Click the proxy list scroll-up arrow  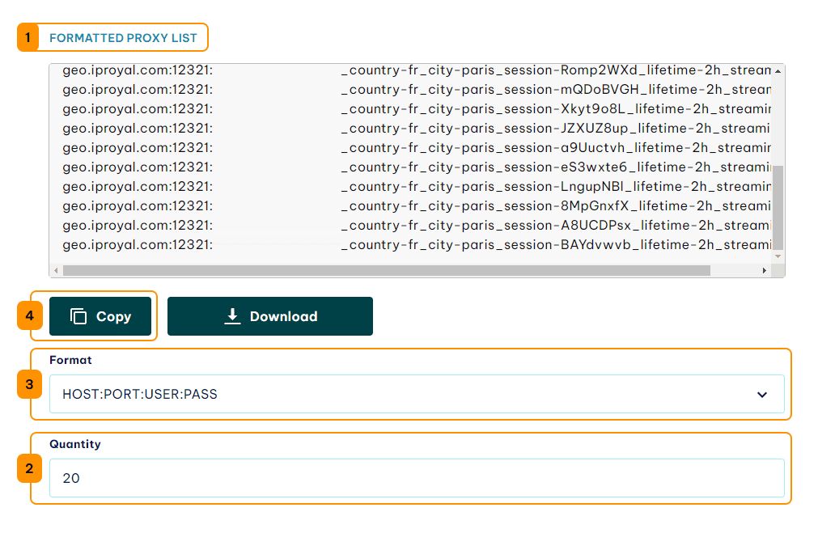click(x=778, y=71)
